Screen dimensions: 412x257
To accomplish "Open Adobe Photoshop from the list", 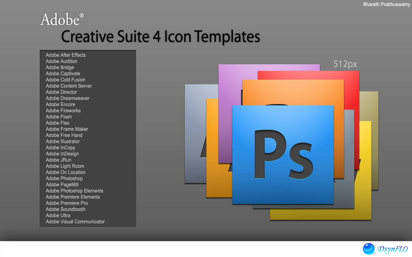I will (x=64, y=178).
